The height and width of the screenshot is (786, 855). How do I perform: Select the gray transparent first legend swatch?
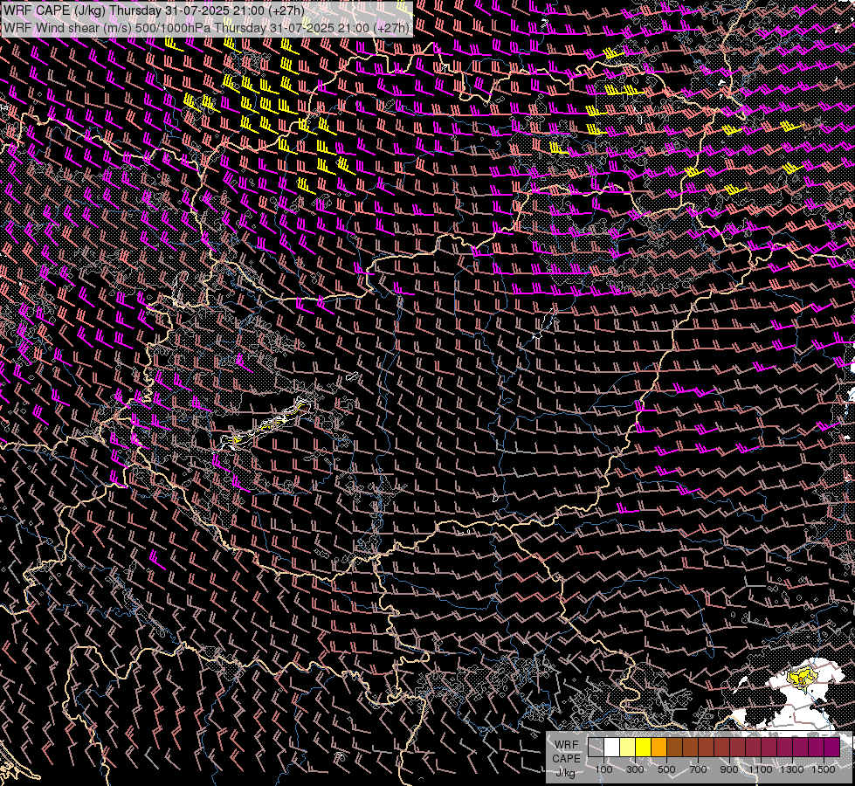click(x=596, y=748)
